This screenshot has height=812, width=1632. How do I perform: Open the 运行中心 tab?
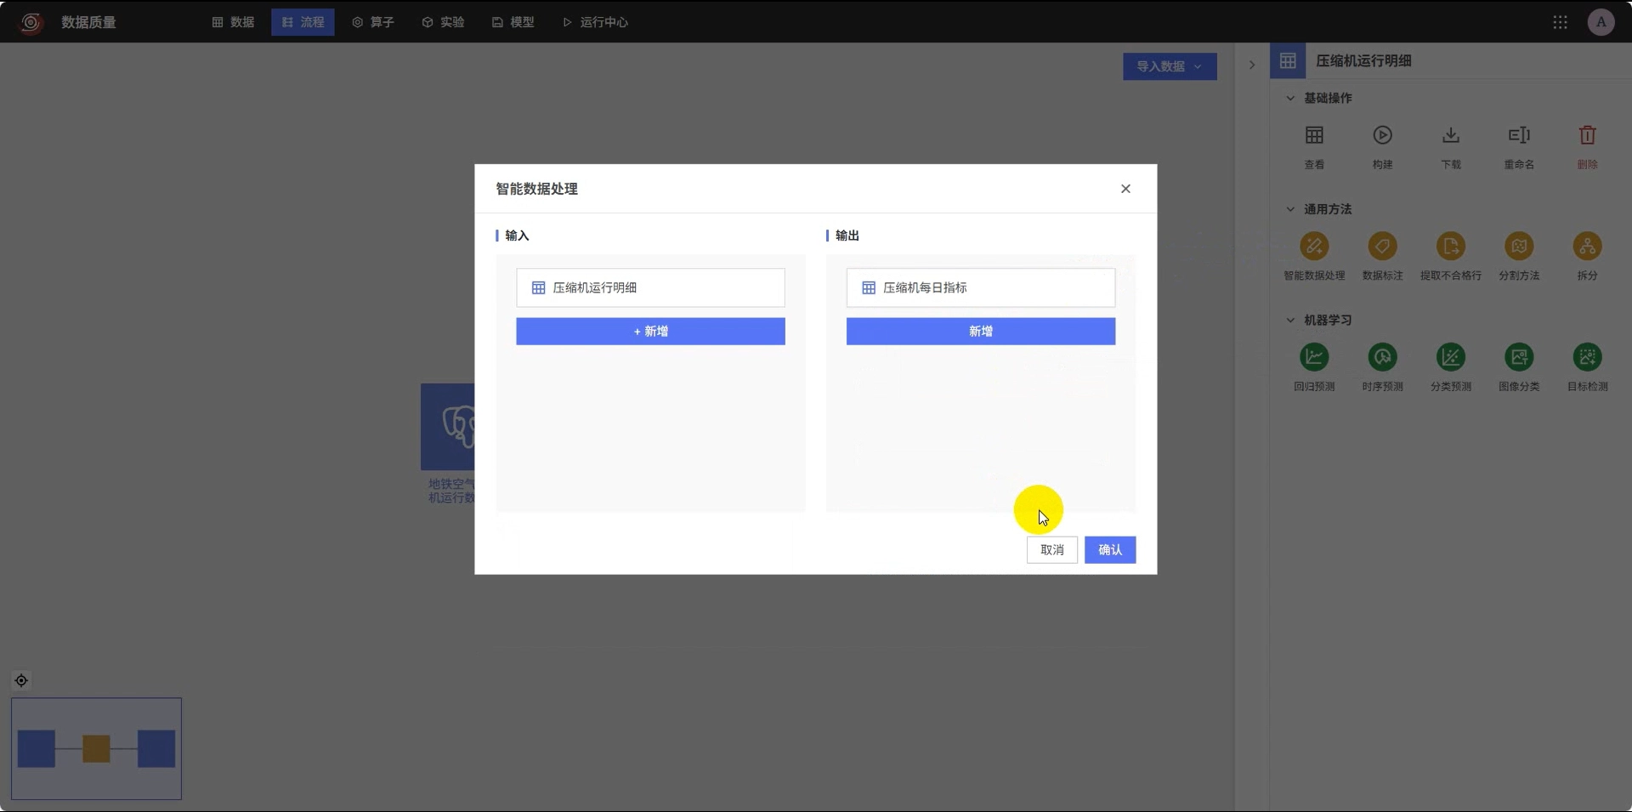[595, 22]
